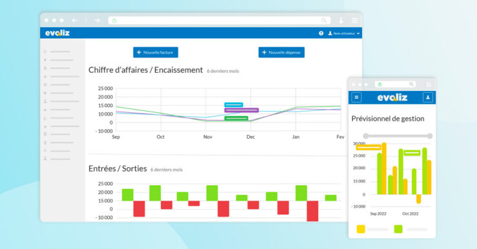
Task: Click the mobile window address field
Action: click(395, 84)
